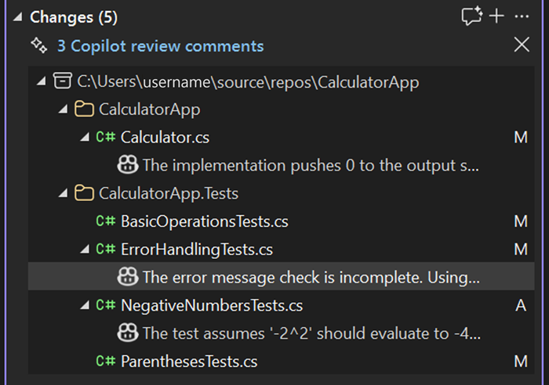The image size is (549, 385).
Task: Click the plus icon to stage all changes
Action: 496,16
